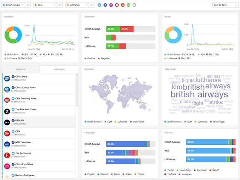Switch to the Influencers tab
Screen dimensions: 240x180
(x=59, y=69)
